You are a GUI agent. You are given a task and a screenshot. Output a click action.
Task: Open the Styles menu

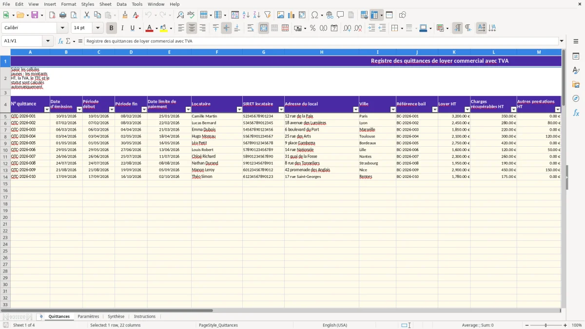[x=88, y=4]
